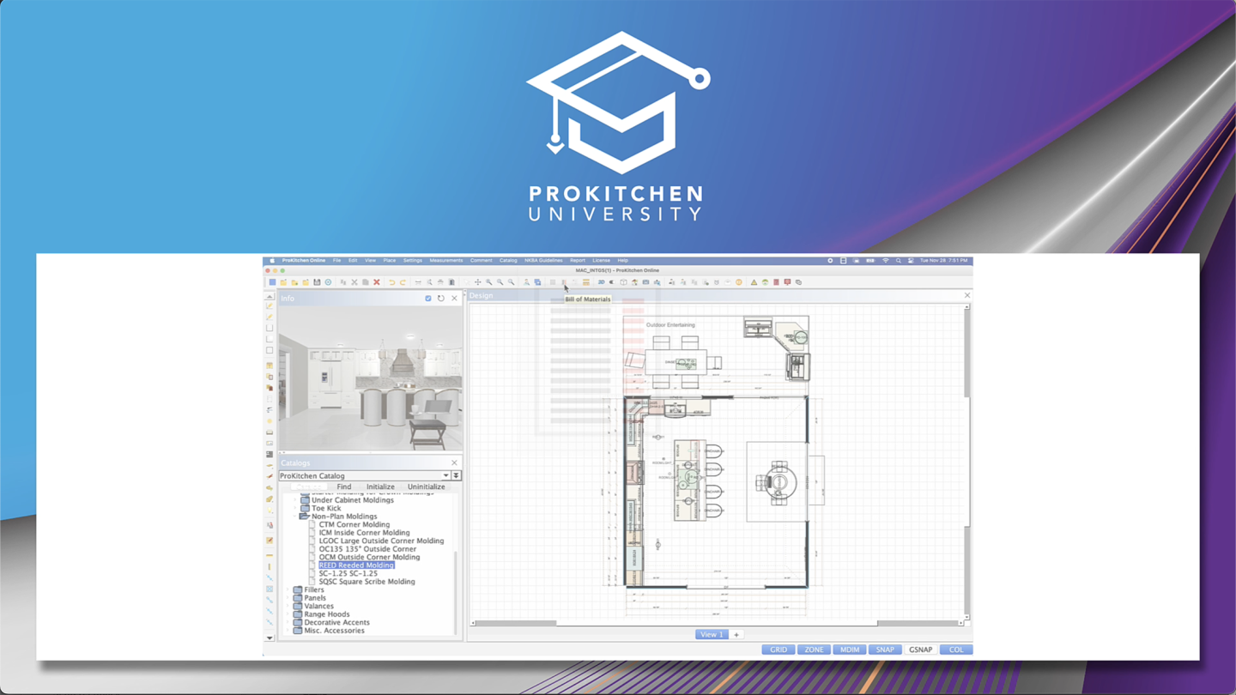Click the 3D kitchen preview image
The image size is (1236, 695).
click(x=370, y=378)
